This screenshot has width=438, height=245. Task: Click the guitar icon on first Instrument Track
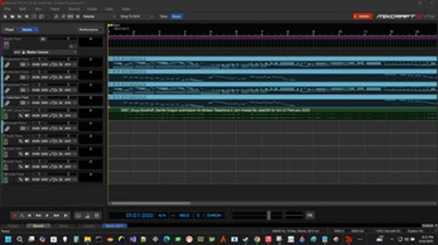coord(7,64)
